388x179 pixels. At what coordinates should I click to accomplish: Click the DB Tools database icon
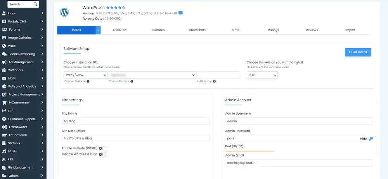pos(4,143)
